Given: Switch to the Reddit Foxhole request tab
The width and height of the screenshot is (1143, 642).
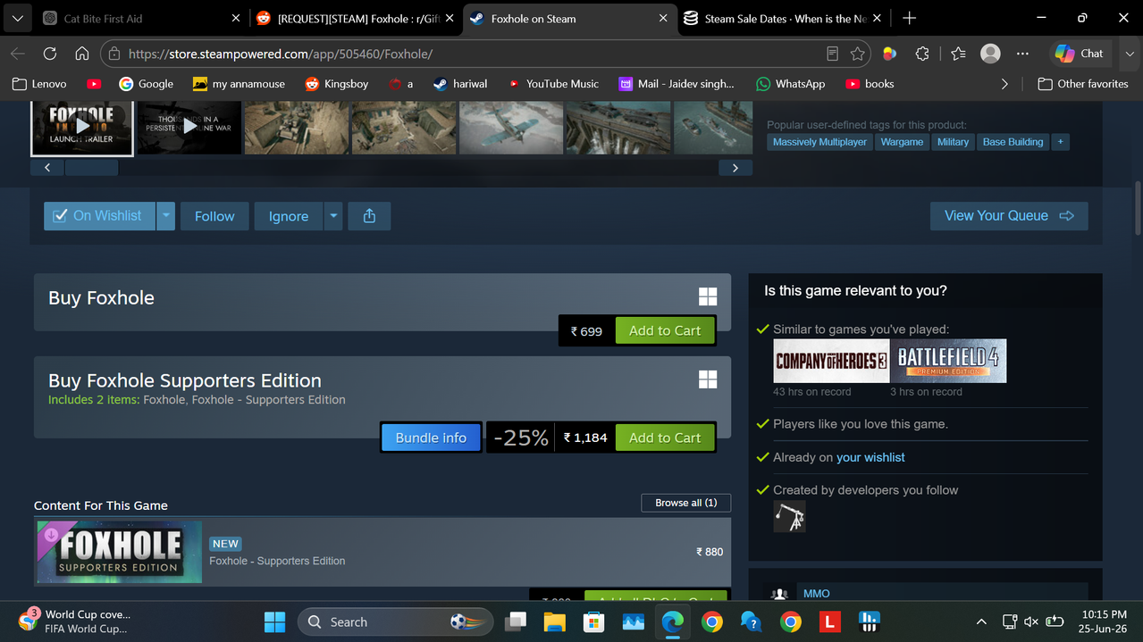Looking at the screenshot, I should tap(354, 18).
